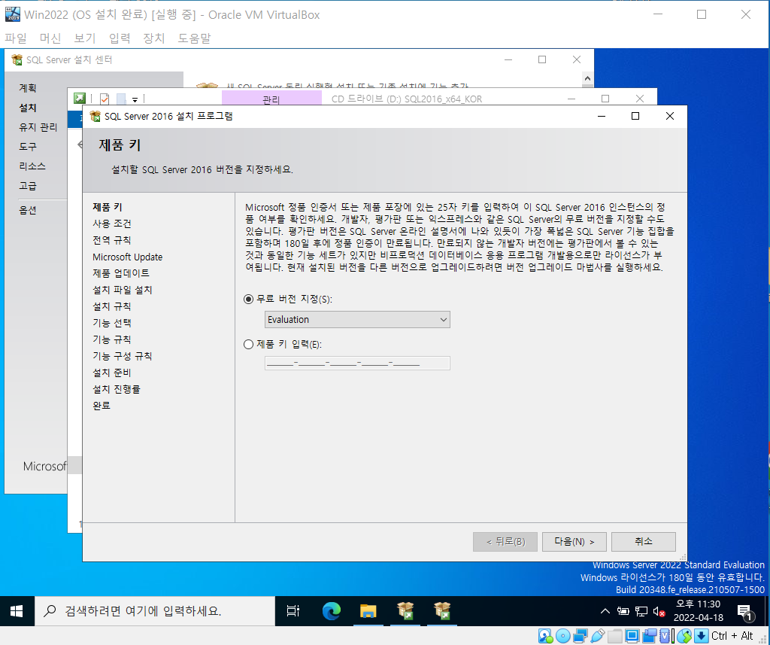Open 장치 menu in VirtualBox
This screenshot has width=770, height=645.
pyautogui.click(x=153, y=38)
